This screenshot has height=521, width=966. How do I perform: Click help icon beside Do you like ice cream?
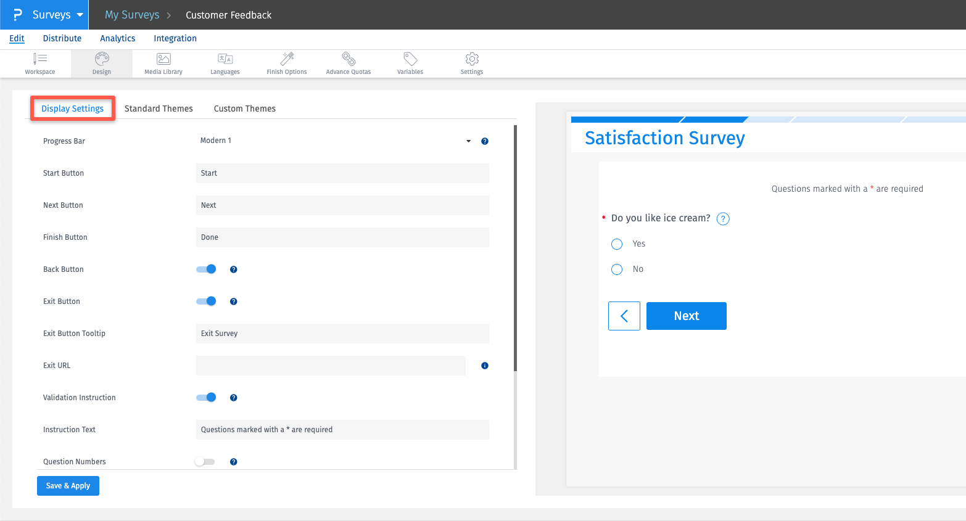(x=723, y=219)
